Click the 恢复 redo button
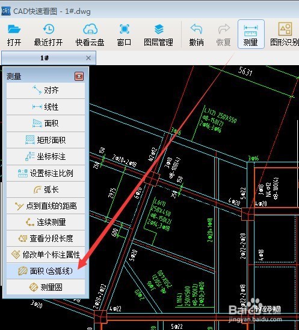 (x=224, y=35)
